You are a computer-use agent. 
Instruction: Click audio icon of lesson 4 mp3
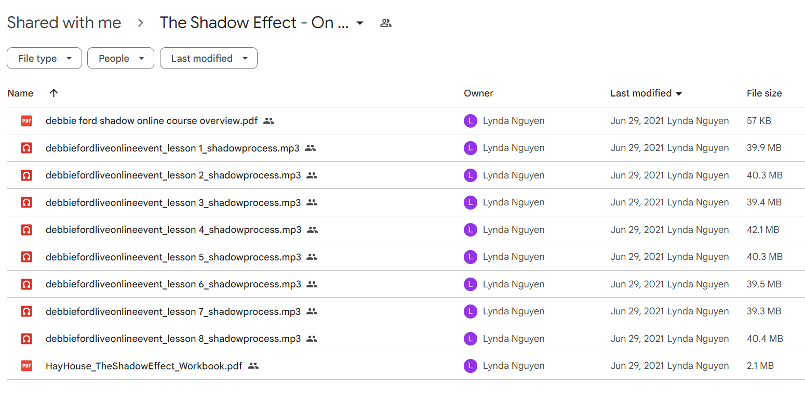[x=26, y=230]
